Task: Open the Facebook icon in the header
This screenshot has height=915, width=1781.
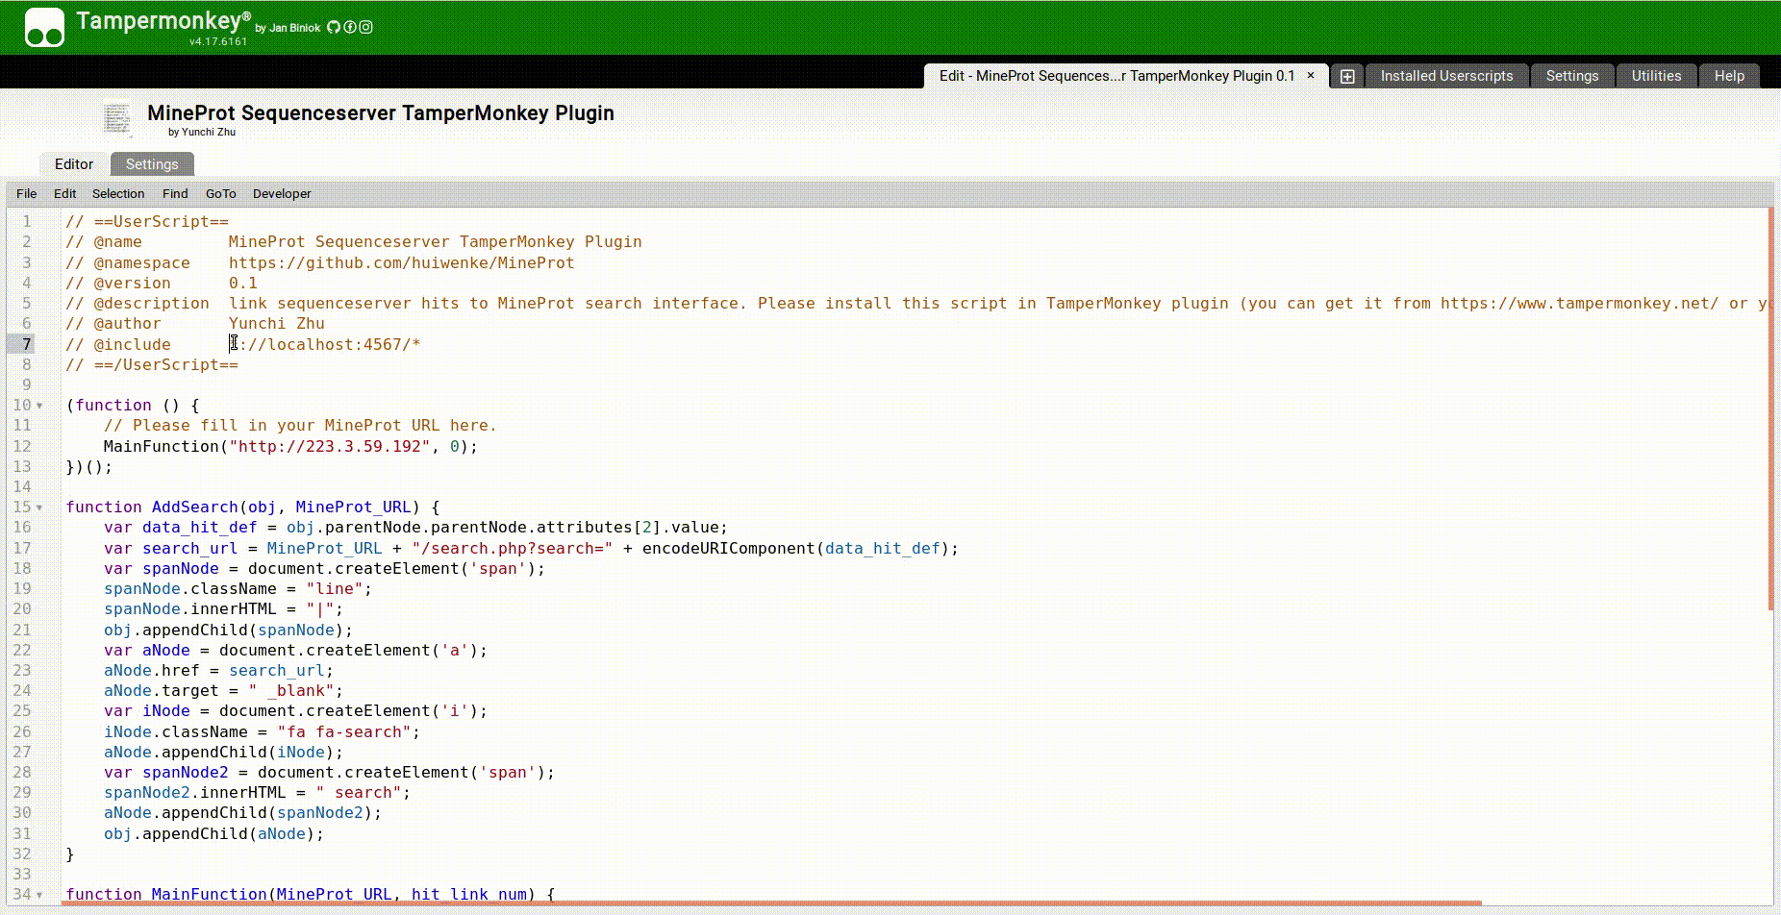Action: coord(350,27)
